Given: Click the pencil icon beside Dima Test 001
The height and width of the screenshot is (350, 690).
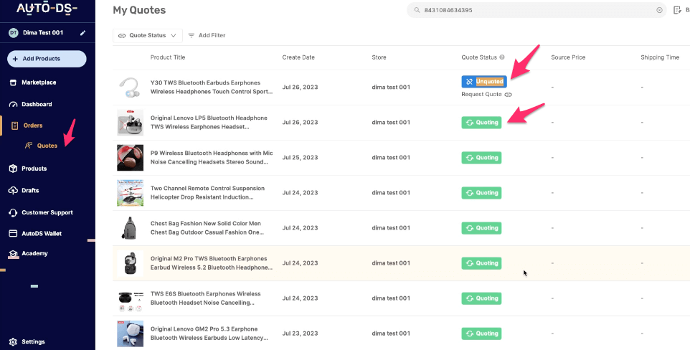Looking at the screenshot, I should [x=82, y=33].
